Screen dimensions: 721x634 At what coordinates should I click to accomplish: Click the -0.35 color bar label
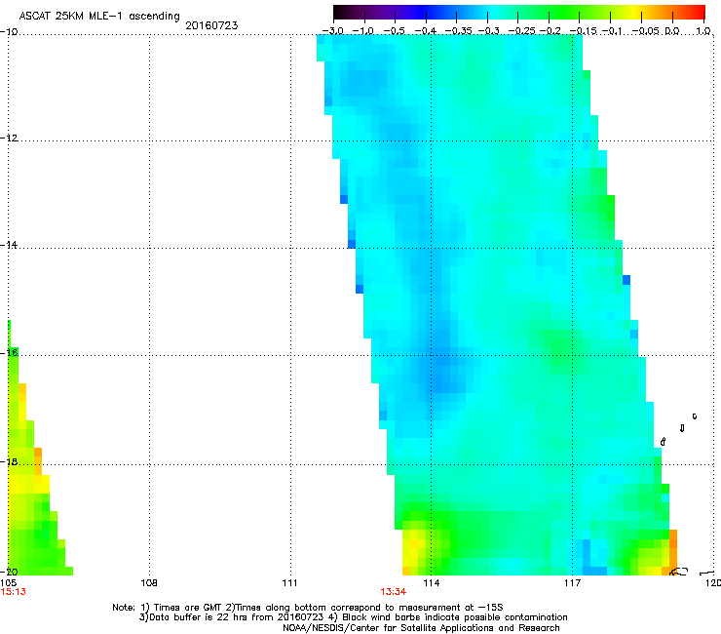459,31
